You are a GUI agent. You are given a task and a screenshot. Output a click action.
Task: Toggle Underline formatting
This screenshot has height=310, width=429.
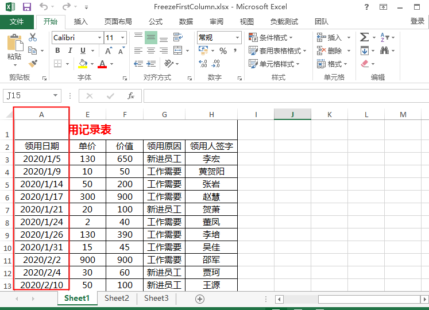83,51
